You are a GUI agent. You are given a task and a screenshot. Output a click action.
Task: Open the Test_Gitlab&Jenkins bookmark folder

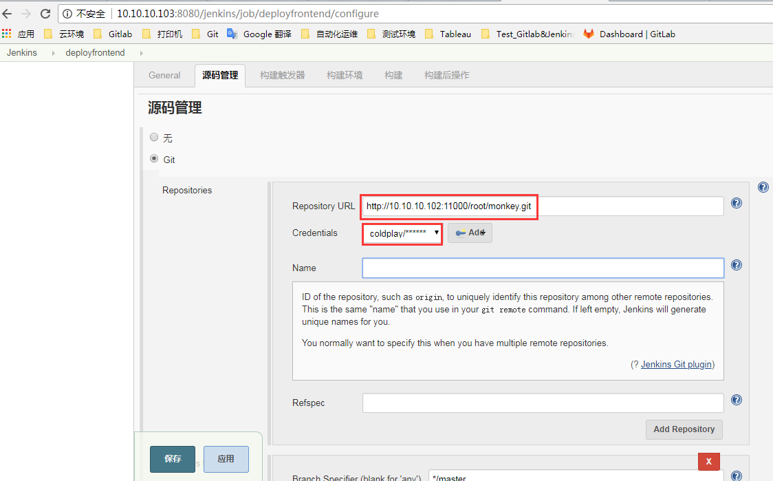[527, 34]
